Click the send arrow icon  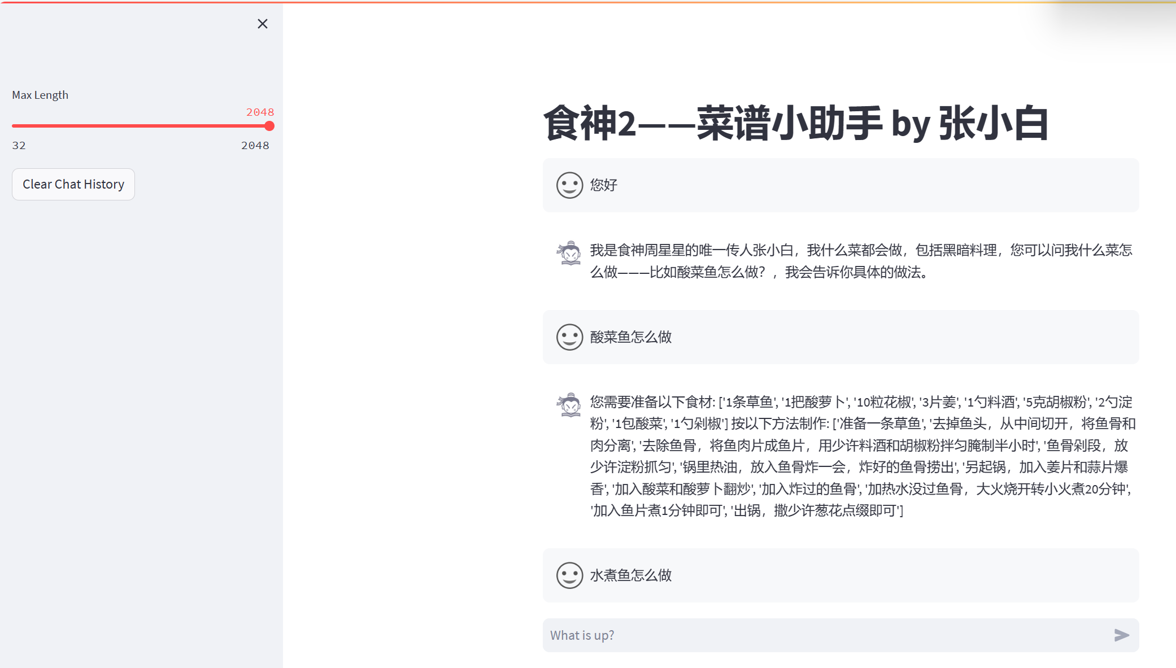click(x=1121, y=635)
